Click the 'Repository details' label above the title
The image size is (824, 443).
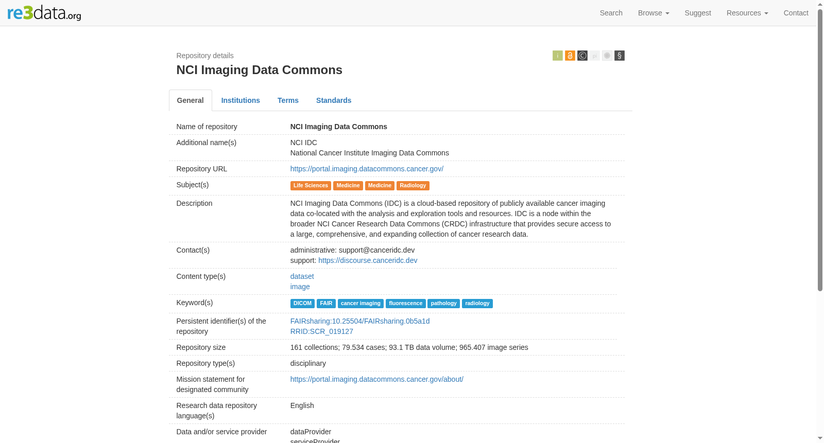[x=205, y=56]
